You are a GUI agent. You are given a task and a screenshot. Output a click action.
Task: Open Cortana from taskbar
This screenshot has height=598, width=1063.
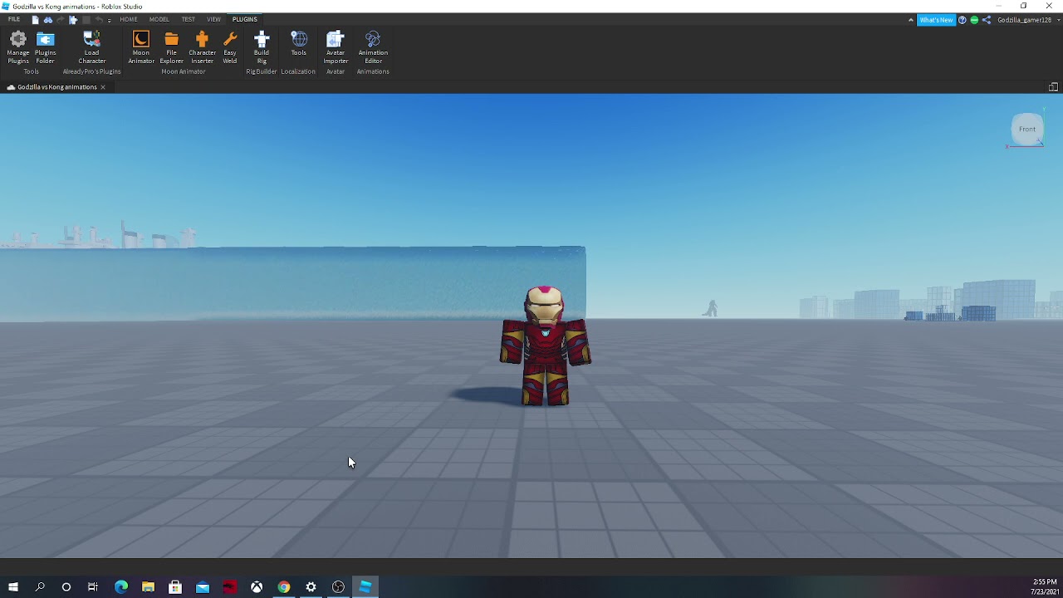(x=66, y=587)
